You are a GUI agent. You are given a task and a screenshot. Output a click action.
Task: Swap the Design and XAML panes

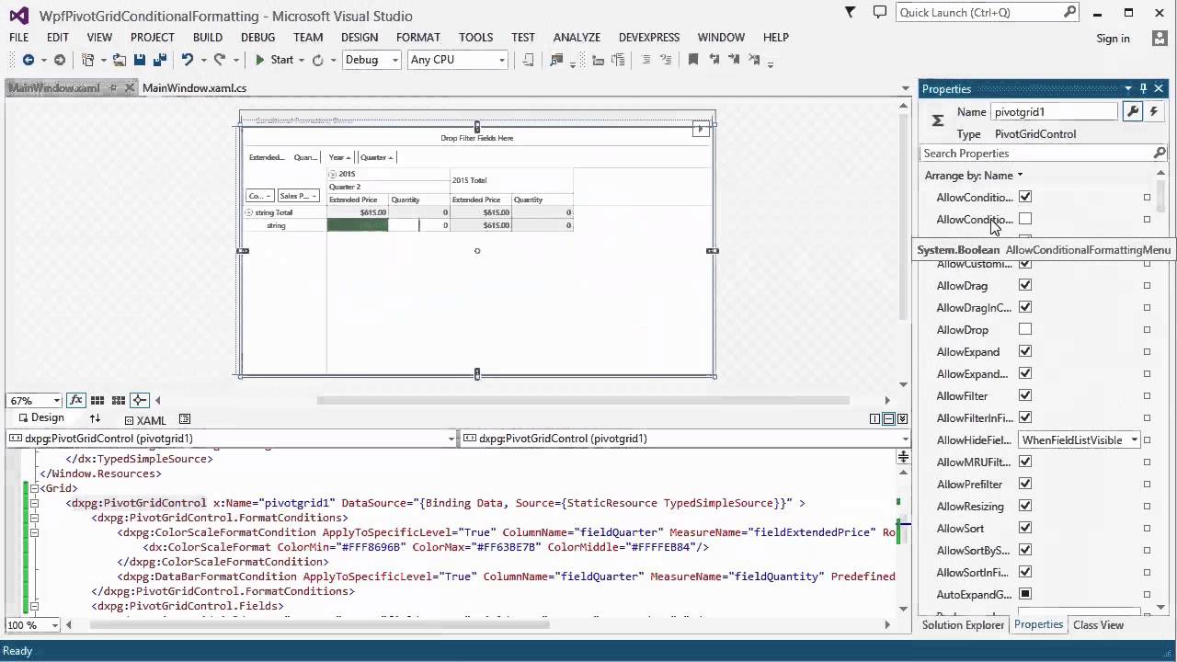click(x=95, y=418)
